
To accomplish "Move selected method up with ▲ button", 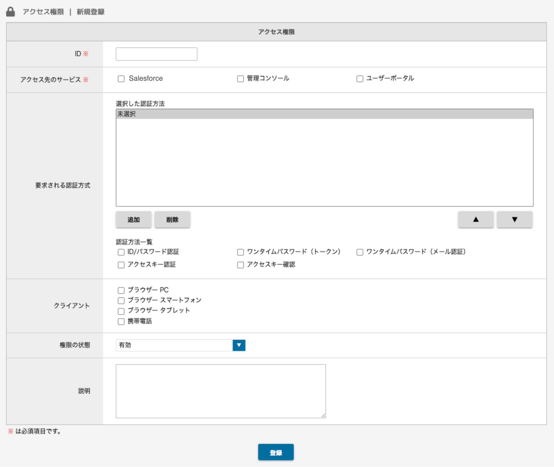I will [x=476, y=220].
